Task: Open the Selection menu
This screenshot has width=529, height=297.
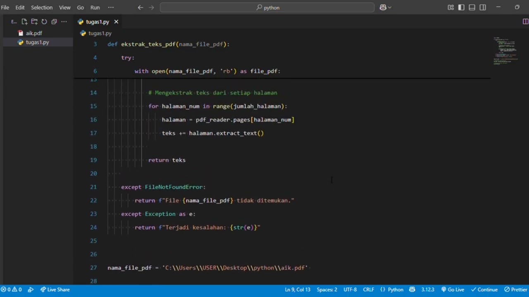Action: click(42, 7)
